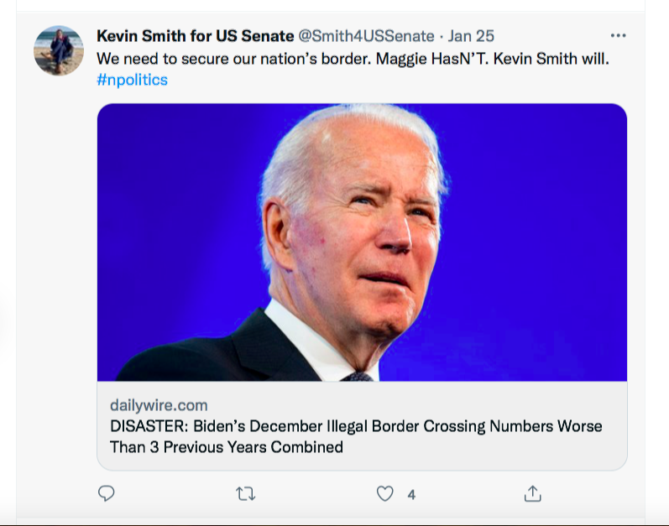Click the @Smith4USSenate handle

[x=367, y=36]
